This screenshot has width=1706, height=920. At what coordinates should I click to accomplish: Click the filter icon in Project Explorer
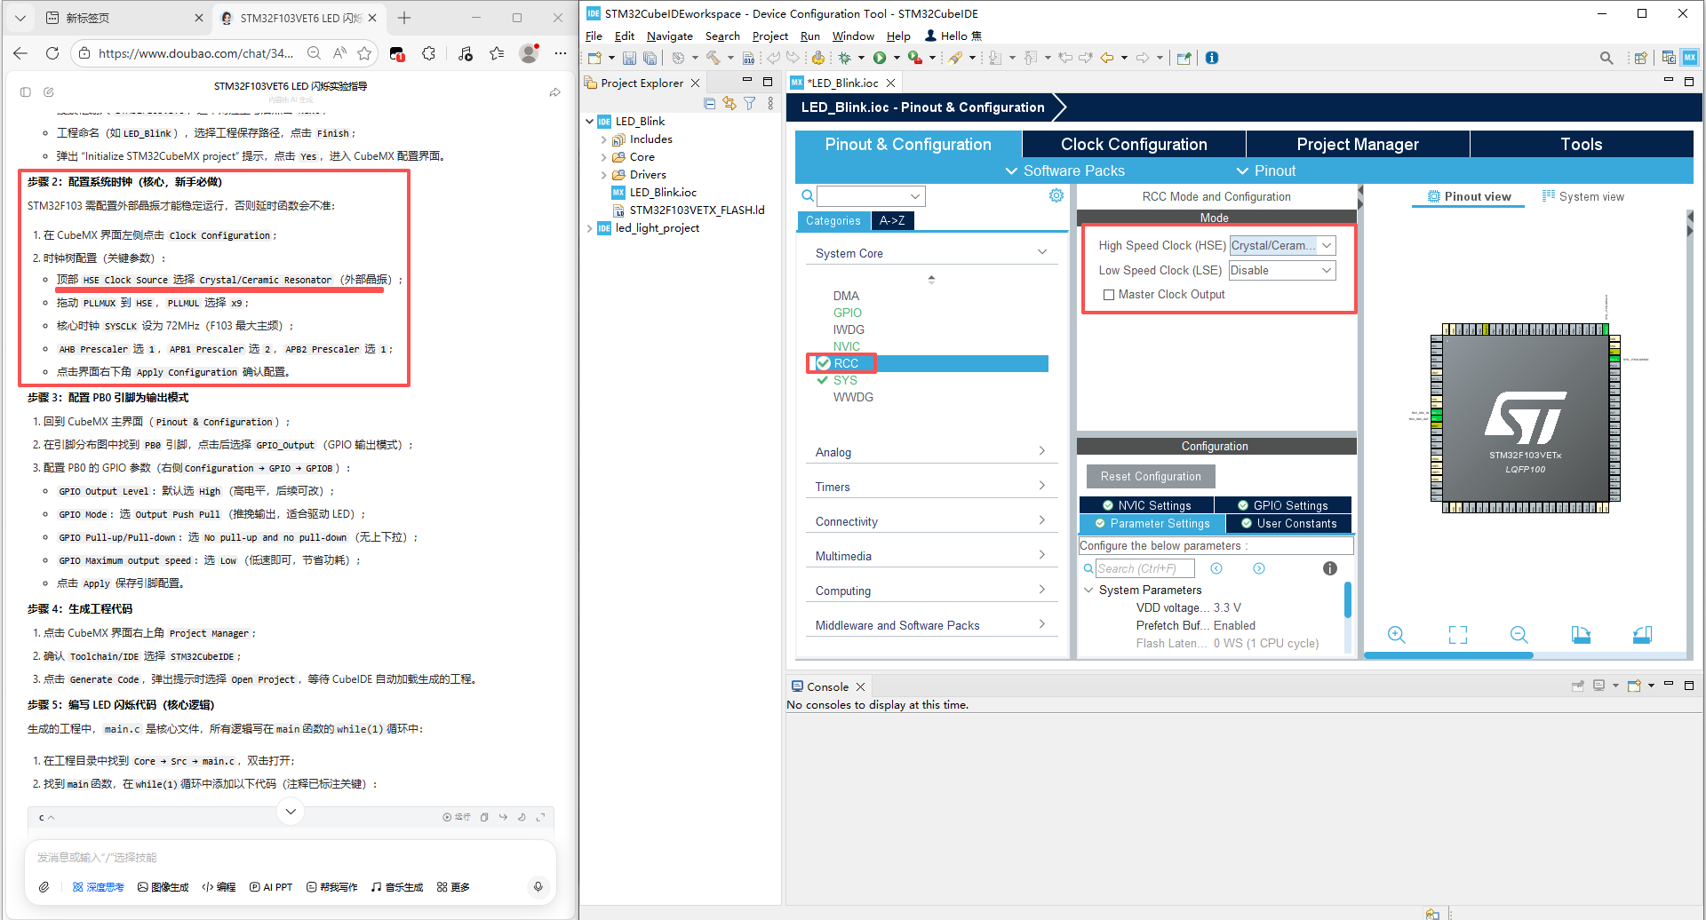[x=750, y=104]
